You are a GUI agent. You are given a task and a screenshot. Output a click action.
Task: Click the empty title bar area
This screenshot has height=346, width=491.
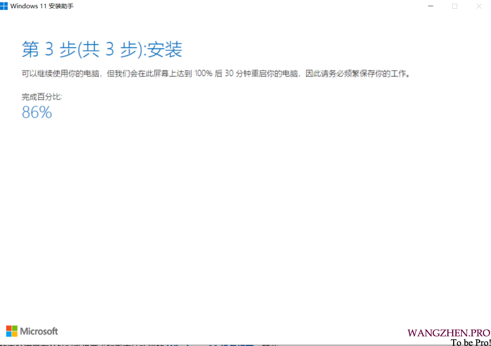coord(240,6)
